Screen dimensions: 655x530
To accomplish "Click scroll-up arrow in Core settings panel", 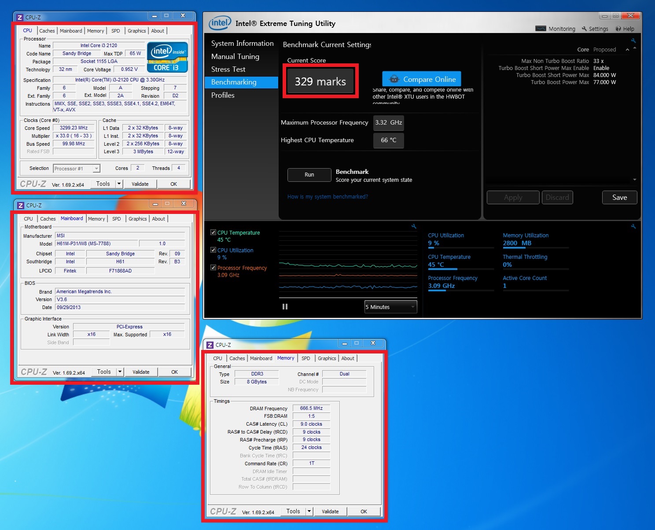I will tap(634, 48).
